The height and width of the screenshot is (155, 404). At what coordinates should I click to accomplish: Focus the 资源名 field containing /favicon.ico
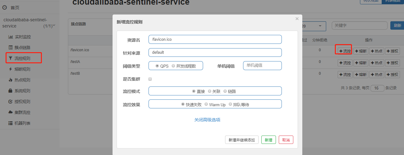(x=215, y=40)
